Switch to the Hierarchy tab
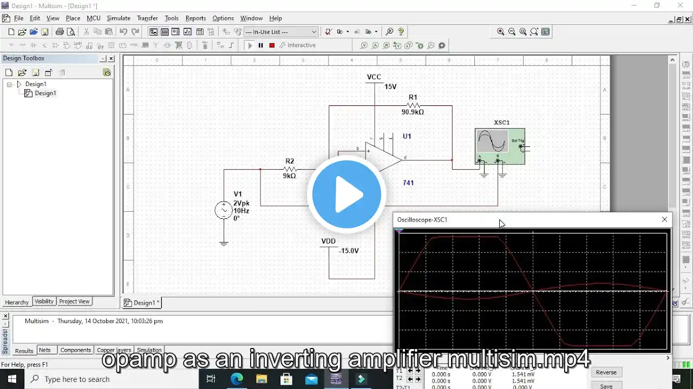This screenshot has width=693, height=389. coord(17,302)
